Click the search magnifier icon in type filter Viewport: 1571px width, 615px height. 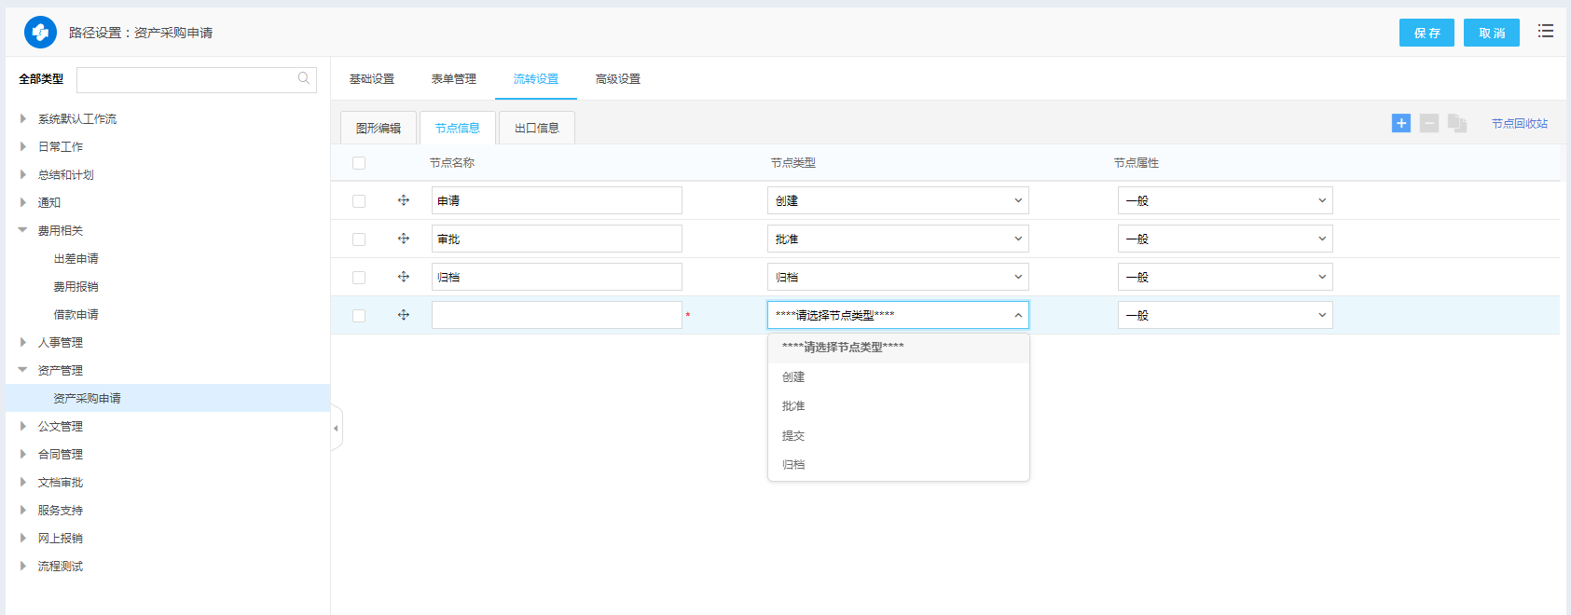click(303, 79)
